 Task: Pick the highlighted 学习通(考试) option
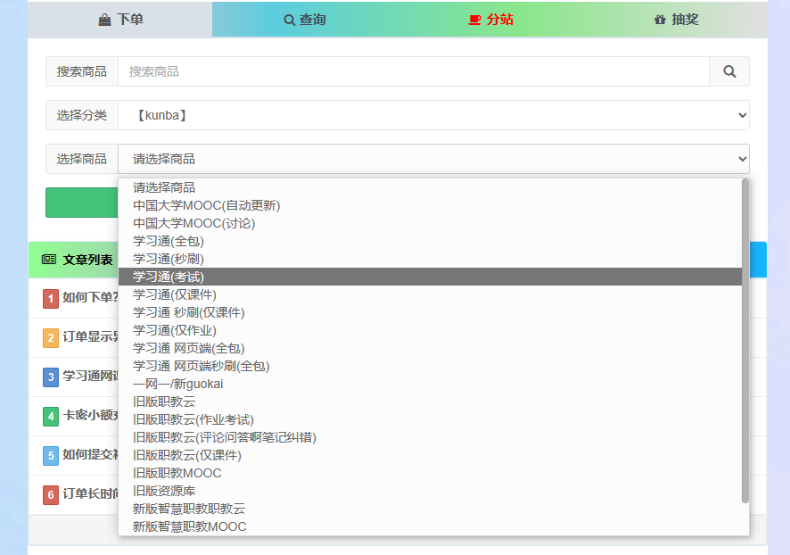431,277
